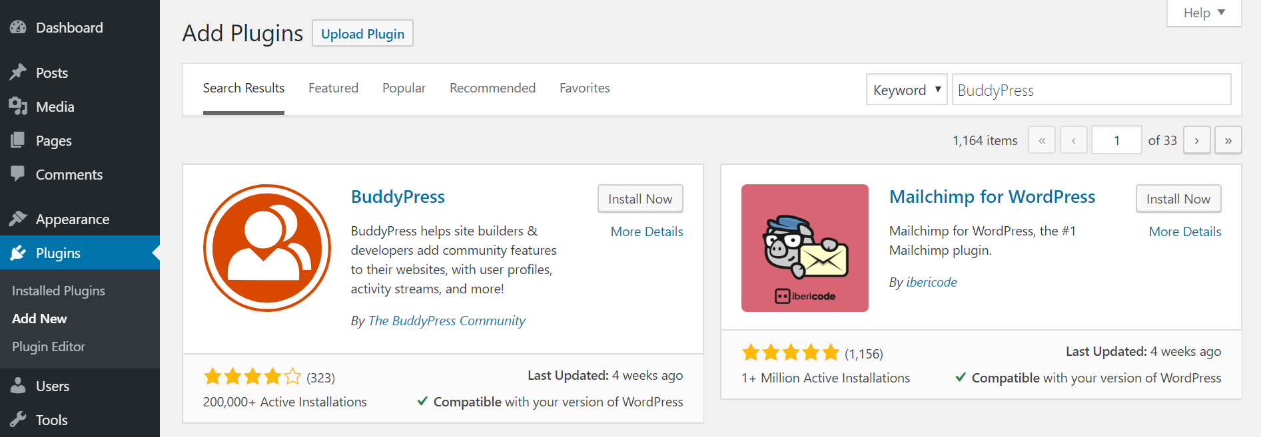Viewport: 1261px width, 437px height.
Task: Click the (323) ratings count
Action: coord(320,378)
